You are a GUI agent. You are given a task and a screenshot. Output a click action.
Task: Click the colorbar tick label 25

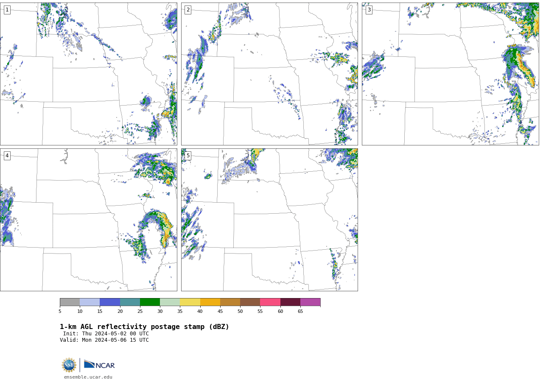(x=140, y=312)
